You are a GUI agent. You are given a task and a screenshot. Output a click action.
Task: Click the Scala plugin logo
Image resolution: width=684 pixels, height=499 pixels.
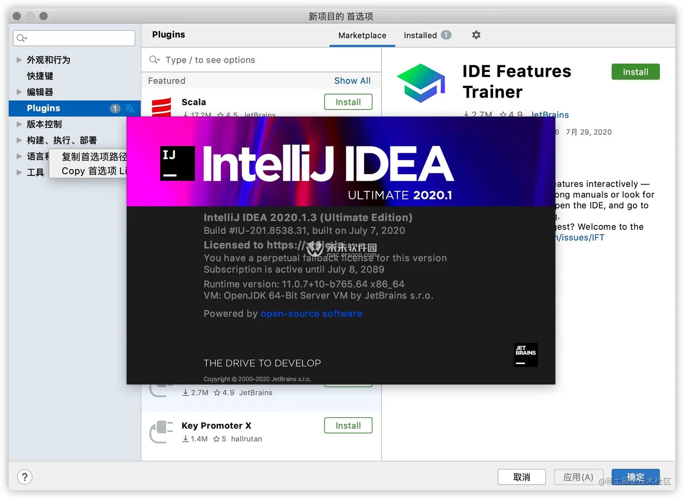(161, 107)
